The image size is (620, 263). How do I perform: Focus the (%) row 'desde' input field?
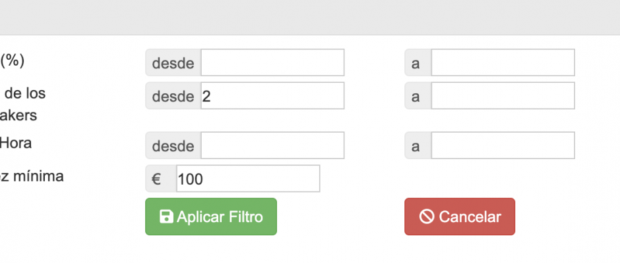tap(272, 62)
